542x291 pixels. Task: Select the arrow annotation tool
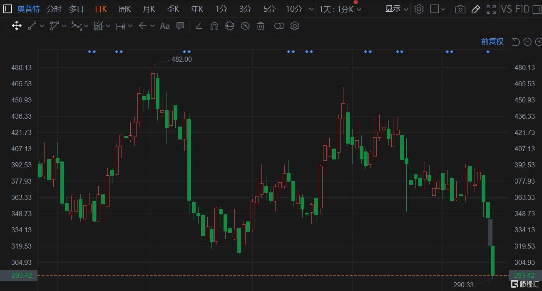point(143,26)
